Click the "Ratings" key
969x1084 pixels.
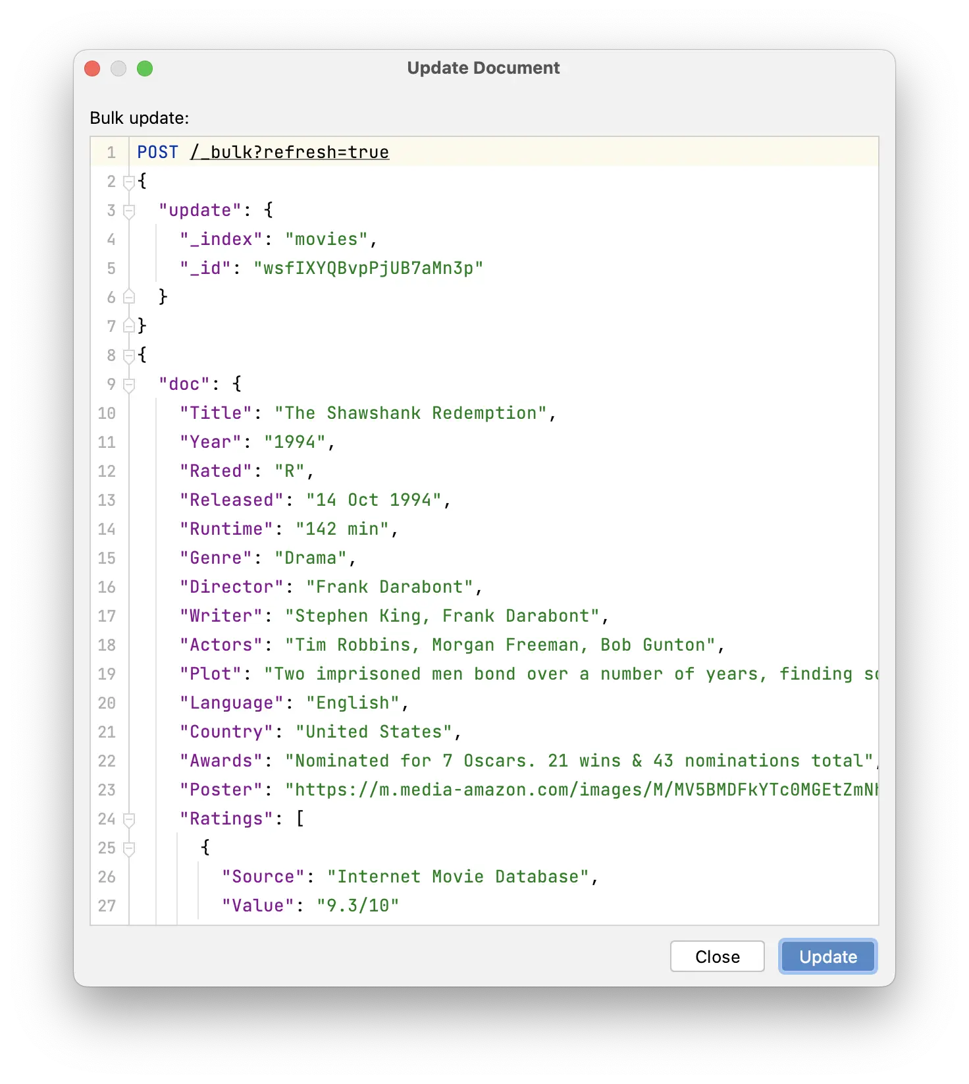point(226,819)
